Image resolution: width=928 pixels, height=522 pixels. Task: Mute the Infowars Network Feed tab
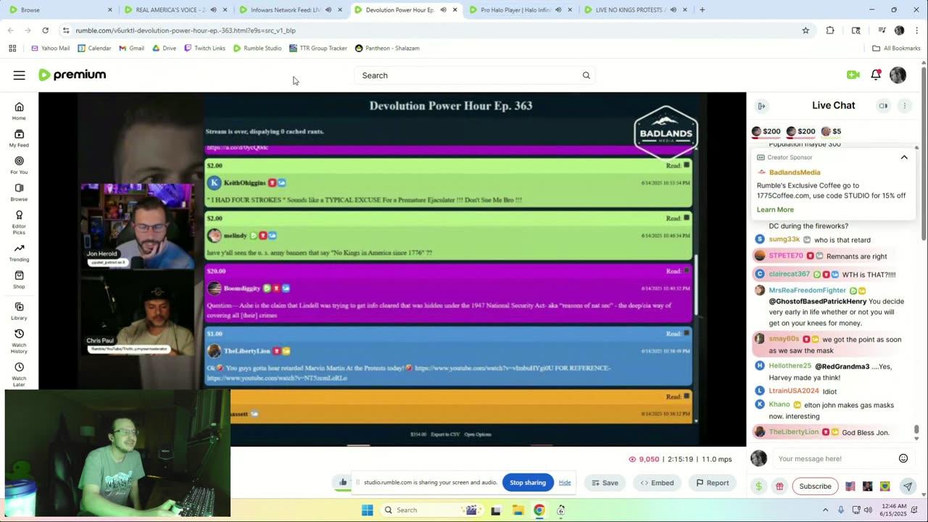[x=328, y=10]
